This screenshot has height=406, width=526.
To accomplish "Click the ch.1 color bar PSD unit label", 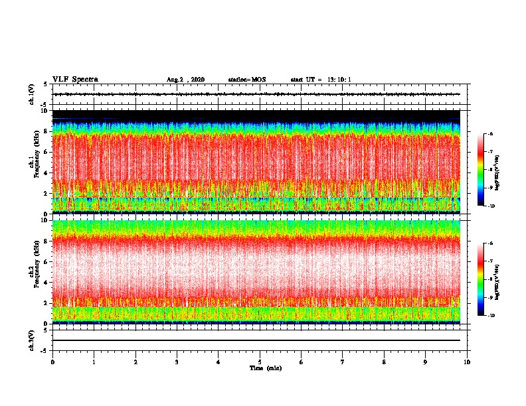I will click(x=497, y=172).
